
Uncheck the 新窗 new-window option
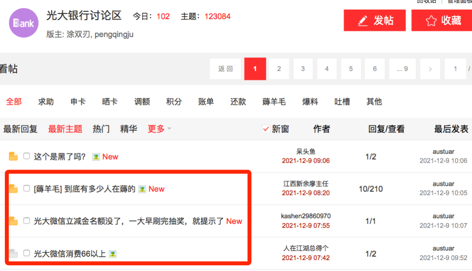coord(266,129)
